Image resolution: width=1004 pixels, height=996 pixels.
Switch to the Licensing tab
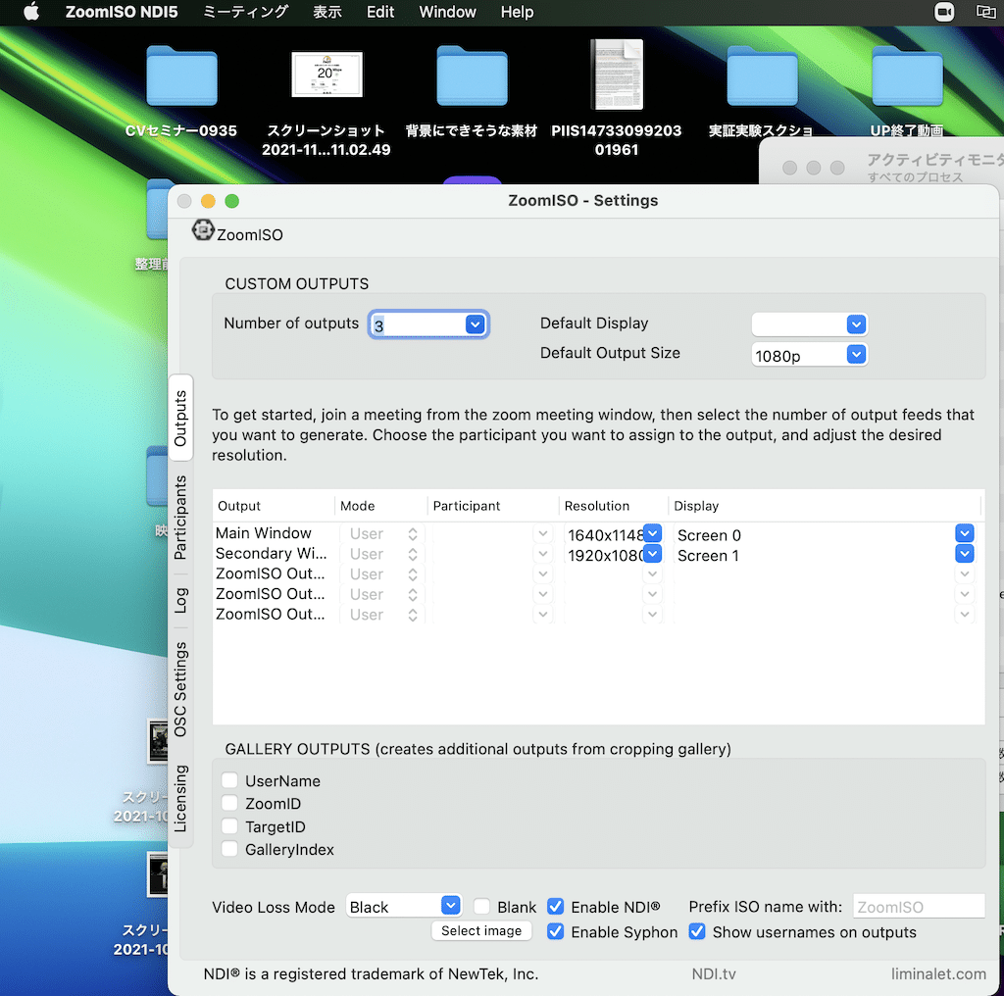(x=180, y=798)
